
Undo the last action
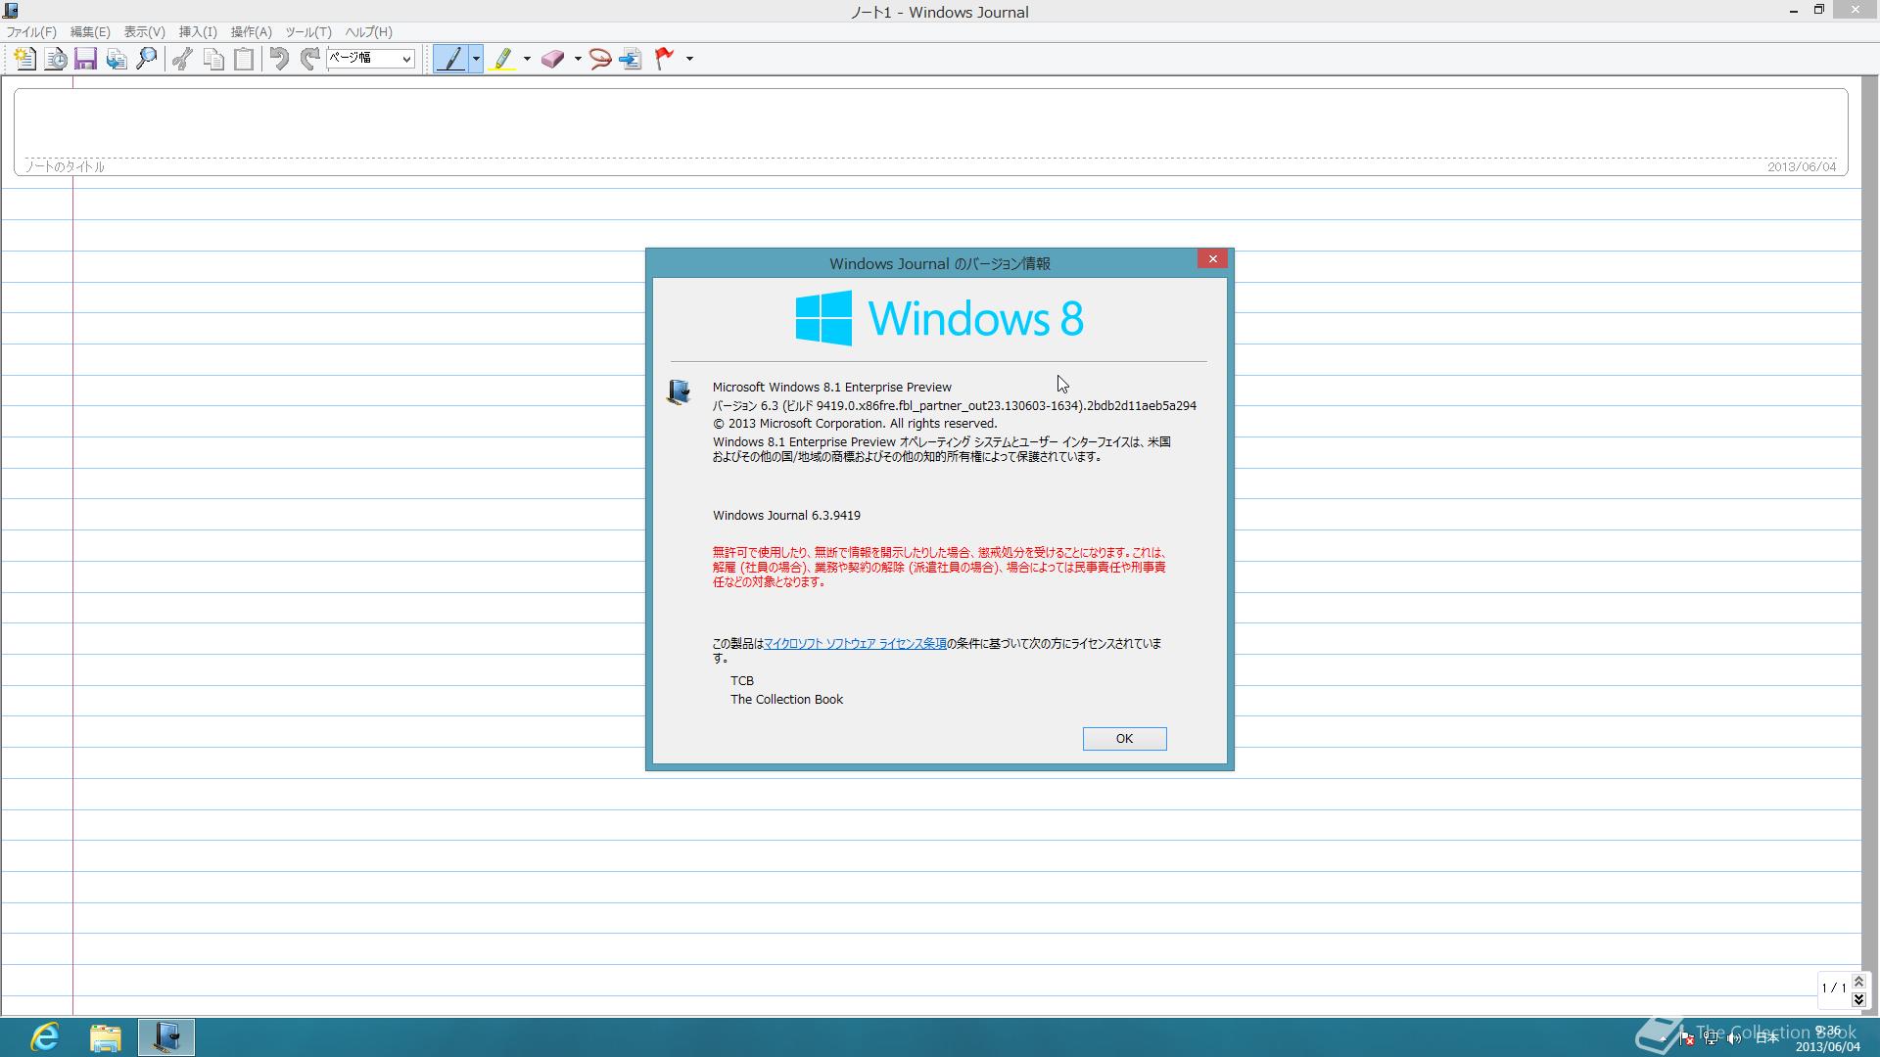pyautogui.click(x=279, y=59)
